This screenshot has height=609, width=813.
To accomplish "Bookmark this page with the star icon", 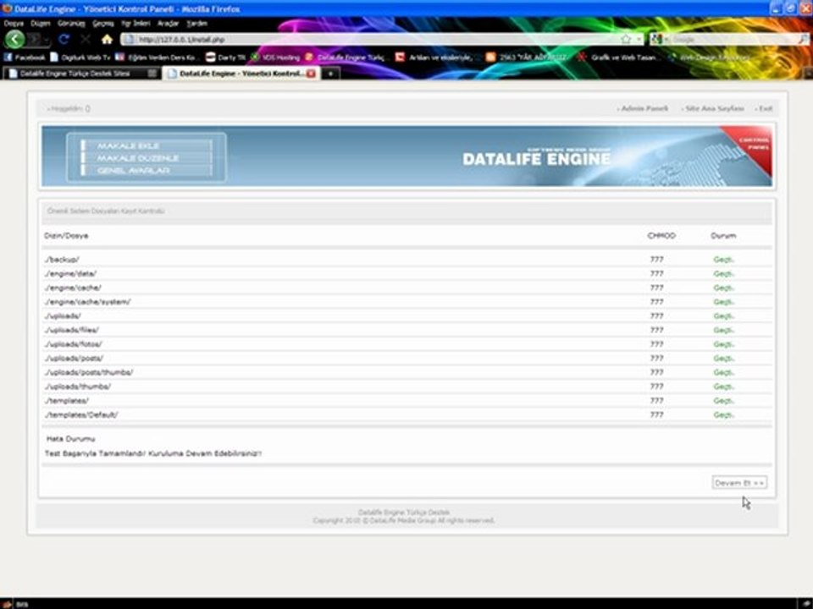I will (x=626, y=40).
